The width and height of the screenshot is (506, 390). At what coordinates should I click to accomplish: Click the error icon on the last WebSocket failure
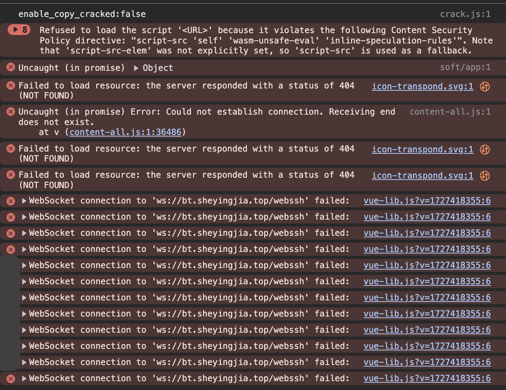tap(11, 379)
